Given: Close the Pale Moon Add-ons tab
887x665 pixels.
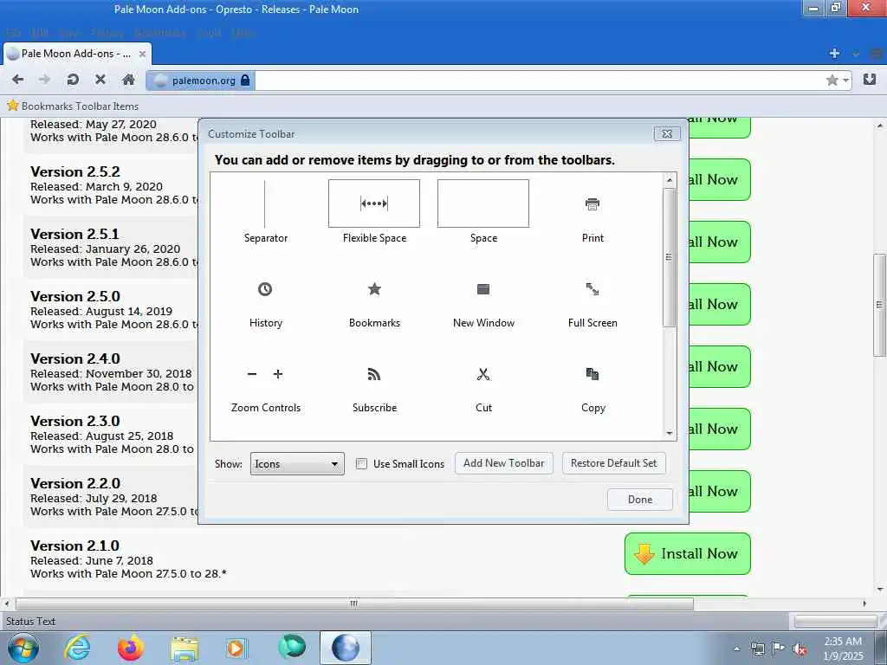Looking at the screenshot, I should click(142, 54).
